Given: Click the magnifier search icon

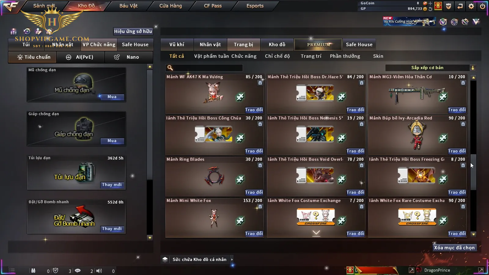Looking at the screenshot, I should (x=170, y=68).
